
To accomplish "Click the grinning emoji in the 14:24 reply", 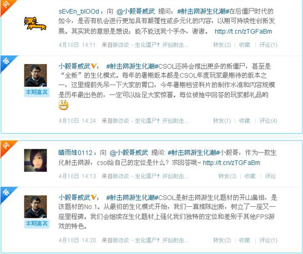I will coord(64,105).
